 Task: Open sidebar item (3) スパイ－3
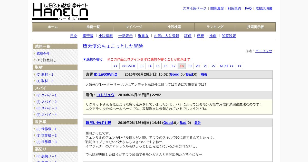(46, 108)
